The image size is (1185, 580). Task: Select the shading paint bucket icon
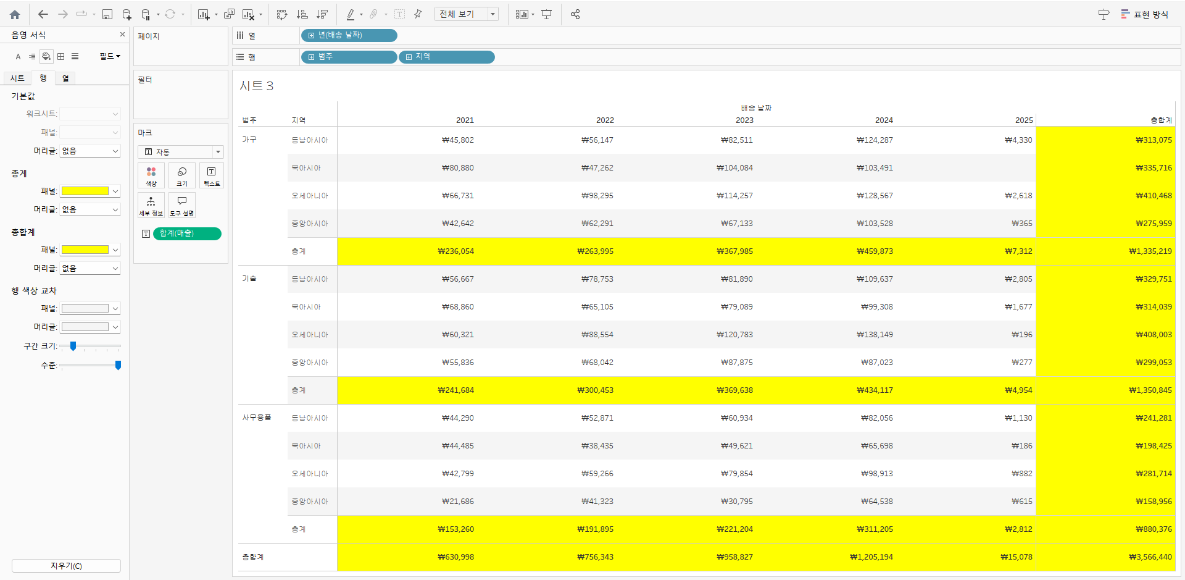pyautogui.click(x=46, y=57)
